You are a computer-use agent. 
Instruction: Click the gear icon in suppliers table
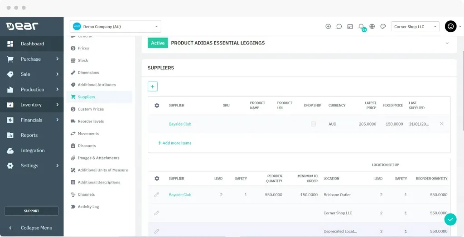tap(157, 106)
